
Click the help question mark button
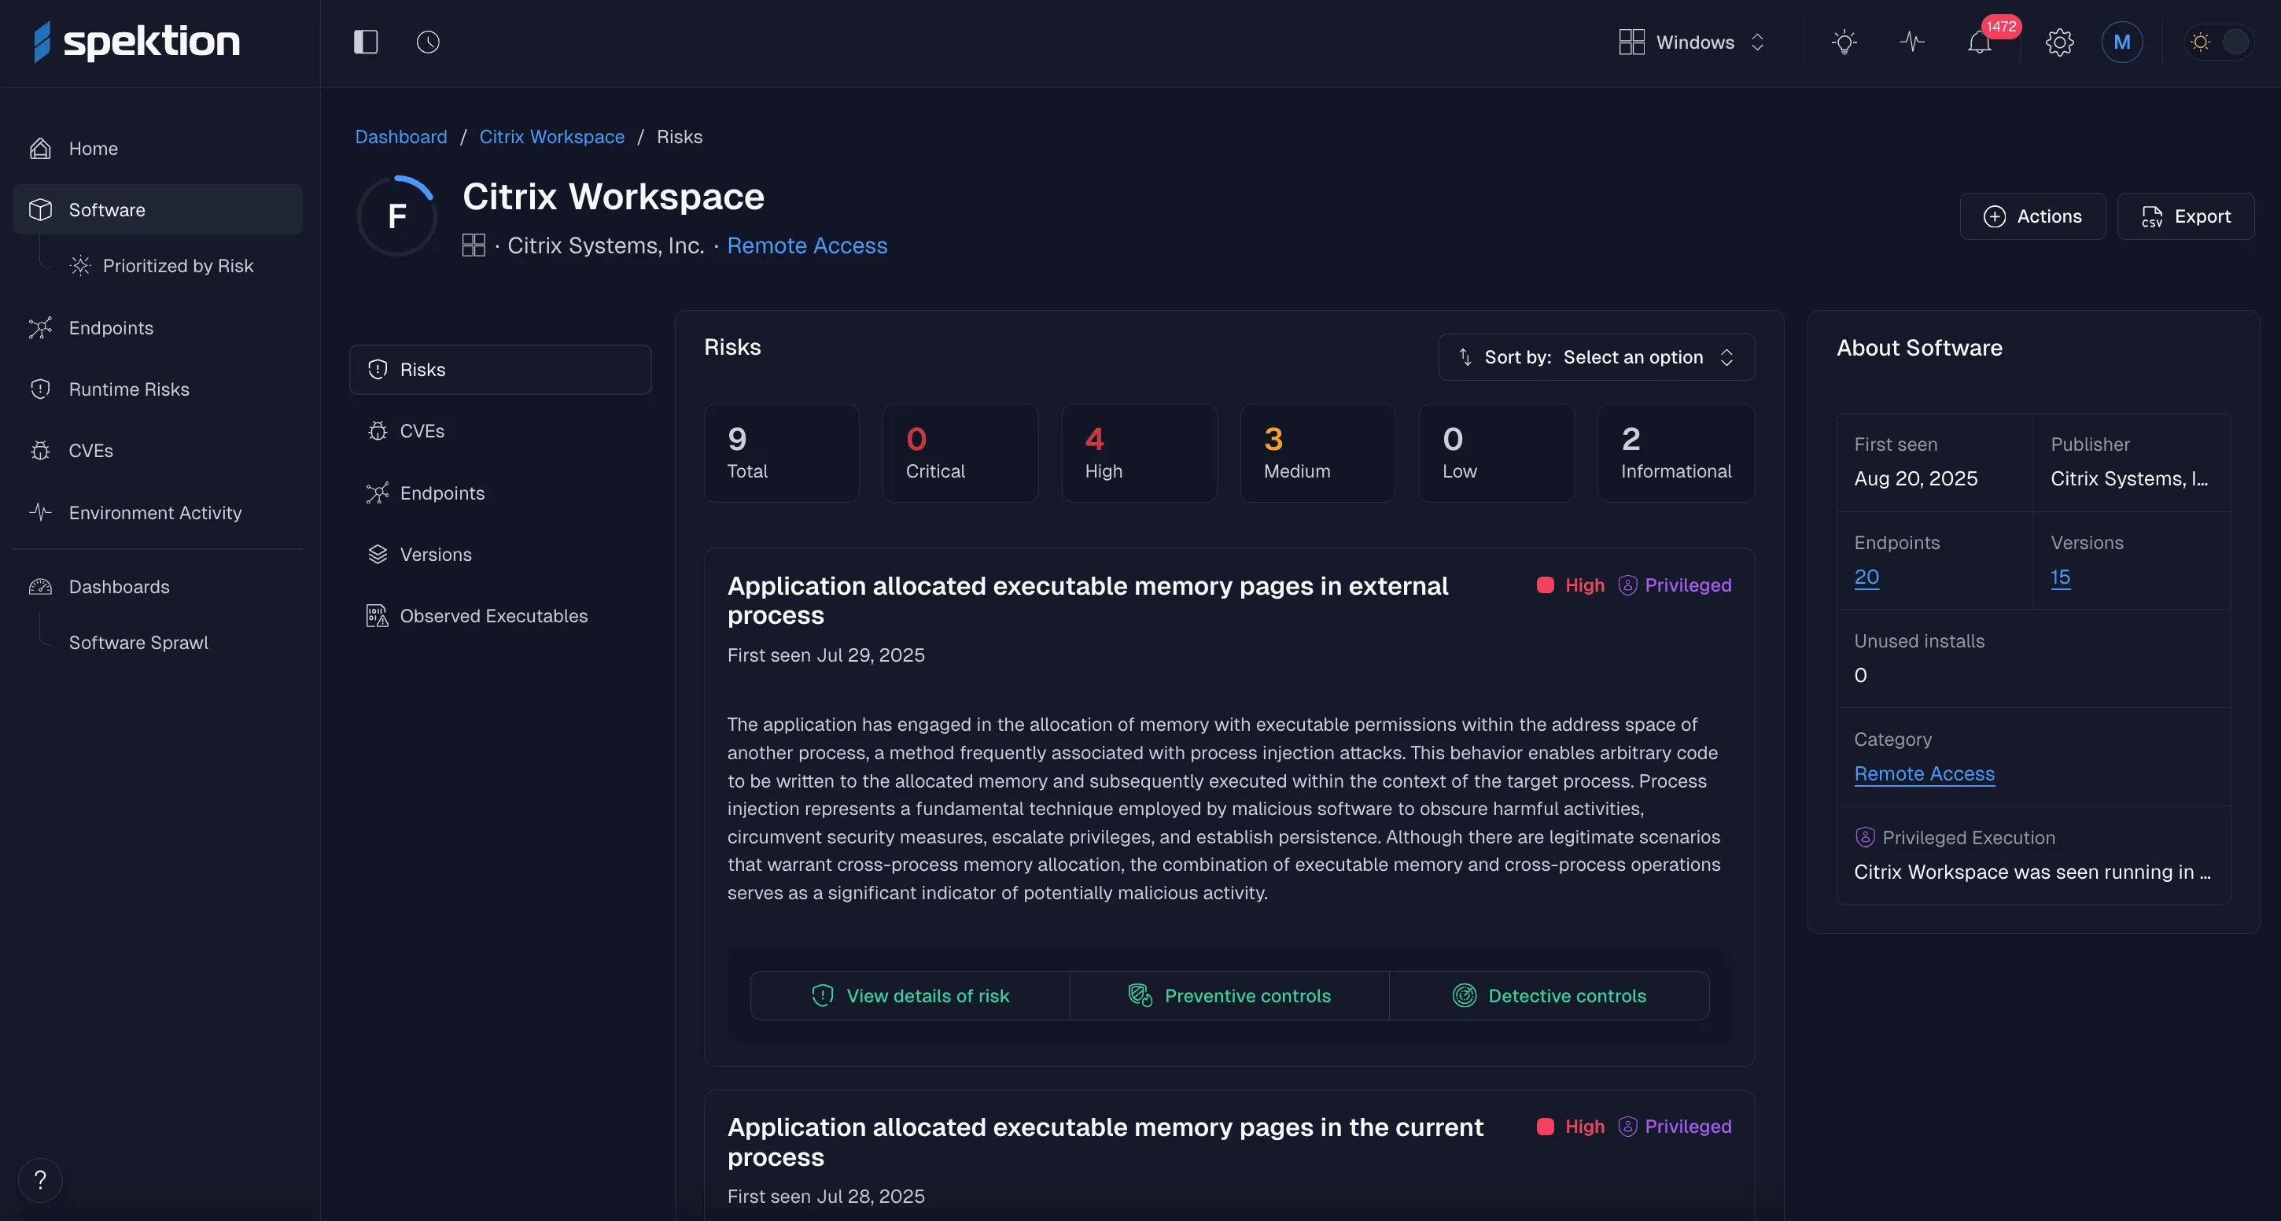pyautogui.click(x=40, y=1179)
